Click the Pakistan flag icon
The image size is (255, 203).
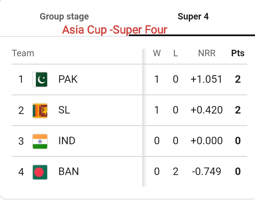(x=40, y=79)
